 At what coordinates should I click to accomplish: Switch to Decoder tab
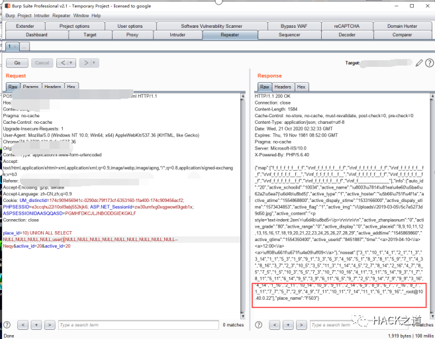point(347,34)
